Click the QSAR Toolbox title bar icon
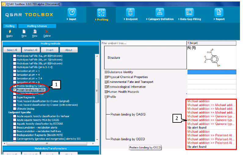The image size is (243, 155). click(x=4, y=4)
